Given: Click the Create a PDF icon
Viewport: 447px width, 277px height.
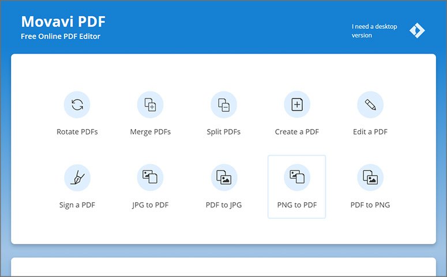Looking at the screenshot, I should point(297,104).
